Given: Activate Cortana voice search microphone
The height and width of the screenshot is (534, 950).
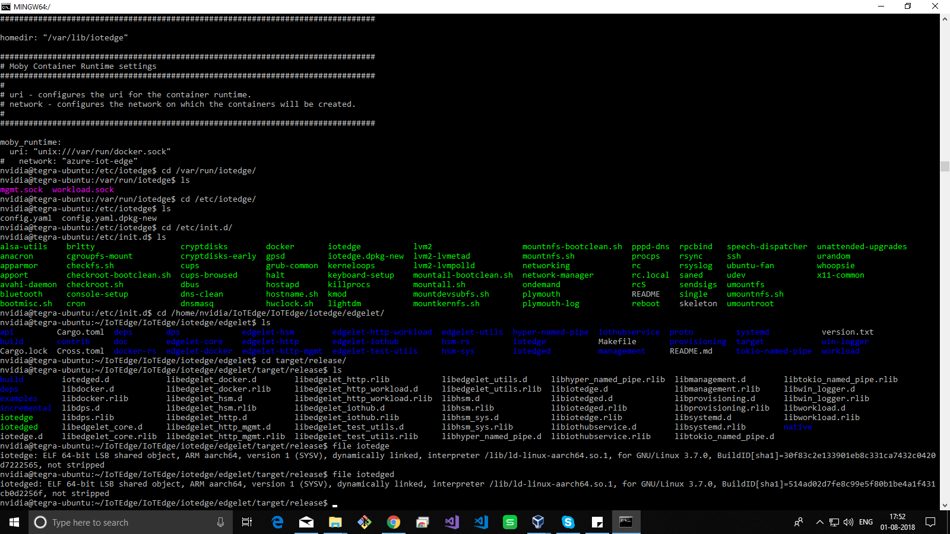Looking at the screenshot, I should pyautogui.click(x=220, y=522).
